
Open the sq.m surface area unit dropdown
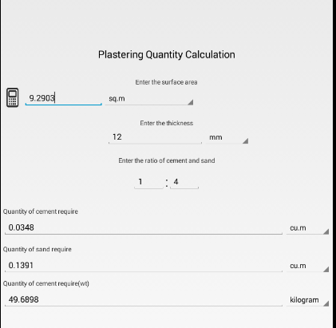pyautogui.click(x=149, y=99)
